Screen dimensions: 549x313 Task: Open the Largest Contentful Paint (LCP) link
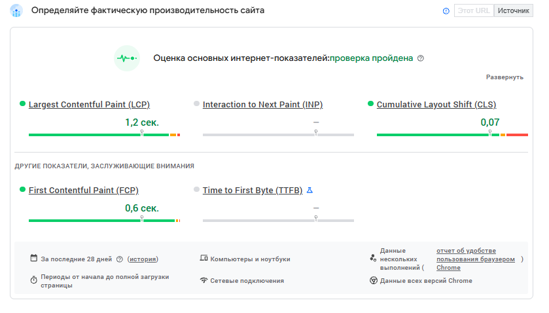90,104
